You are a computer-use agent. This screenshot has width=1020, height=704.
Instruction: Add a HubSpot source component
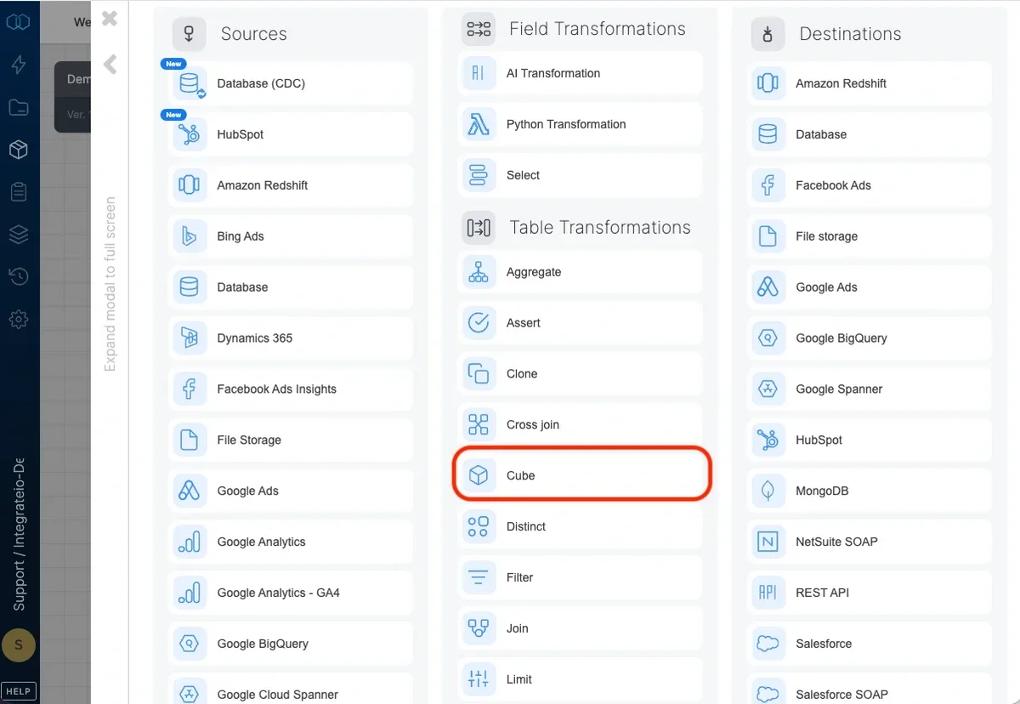(x=289, y=134)
